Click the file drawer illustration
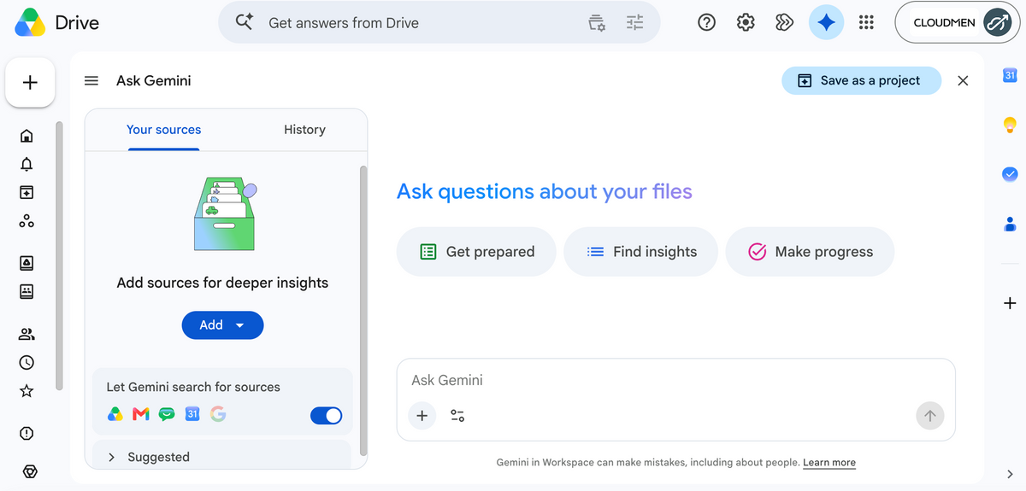Image resolution: width=1026 pixels, height=491 pixels. (224, 213)
